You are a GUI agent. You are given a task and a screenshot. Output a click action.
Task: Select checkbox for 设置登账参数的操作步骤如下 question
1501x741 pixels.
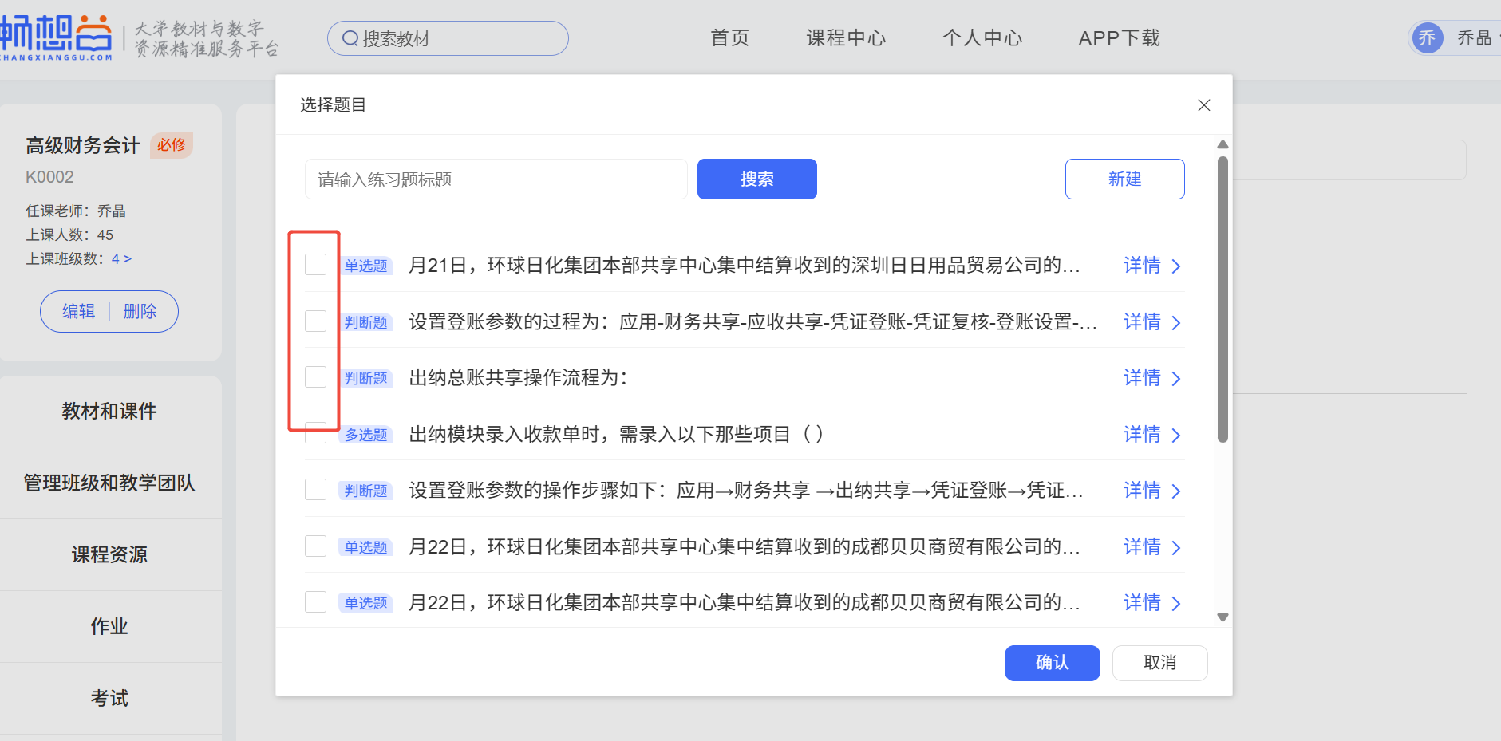[316, 490]
